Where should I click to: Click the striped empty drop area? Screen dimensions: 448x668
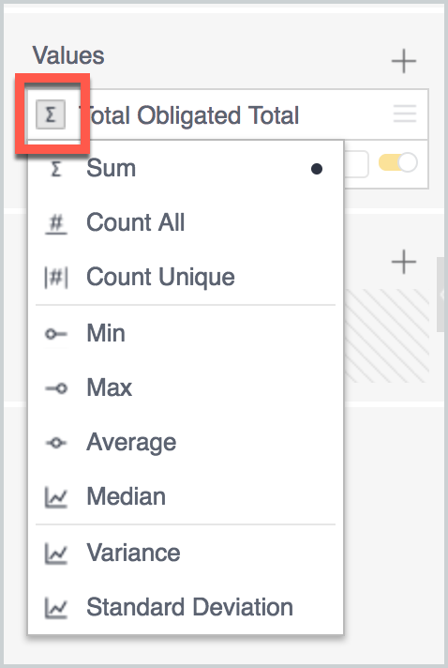coord(386,336)
